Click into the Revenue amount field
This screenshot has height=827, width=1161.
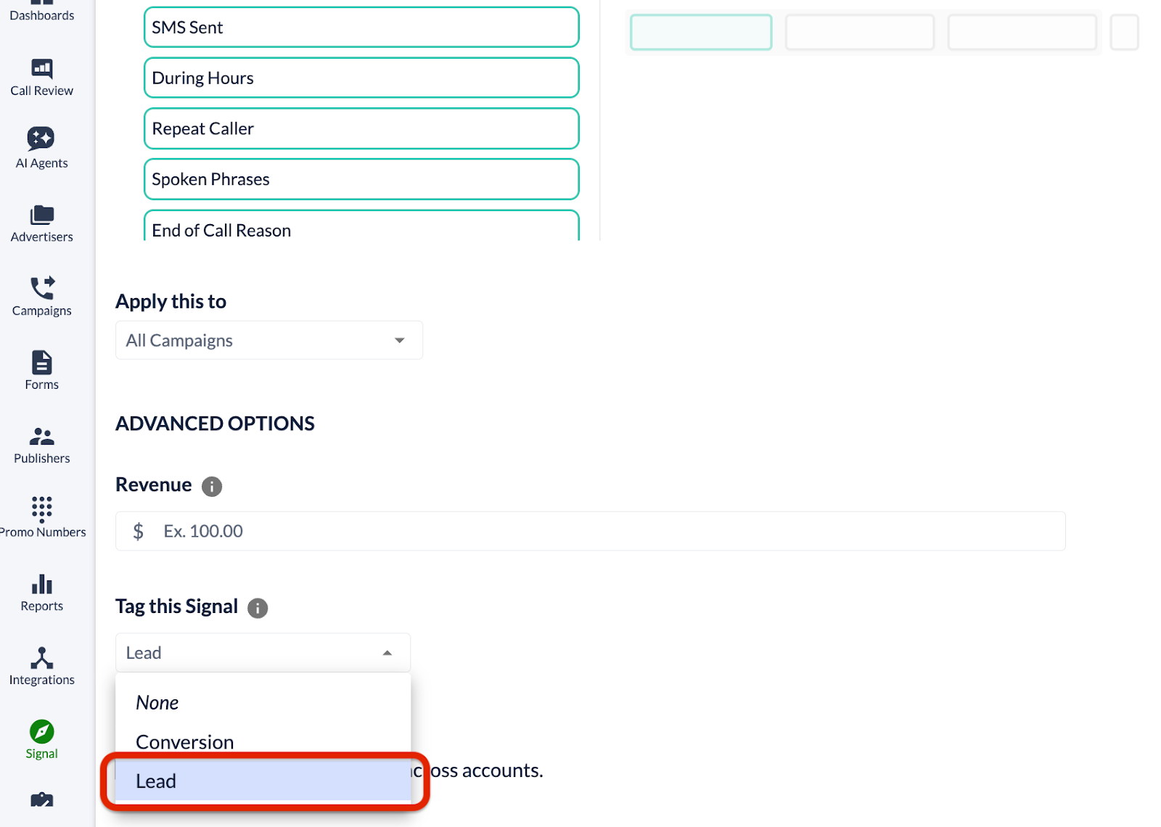click(x=591, y=531)
